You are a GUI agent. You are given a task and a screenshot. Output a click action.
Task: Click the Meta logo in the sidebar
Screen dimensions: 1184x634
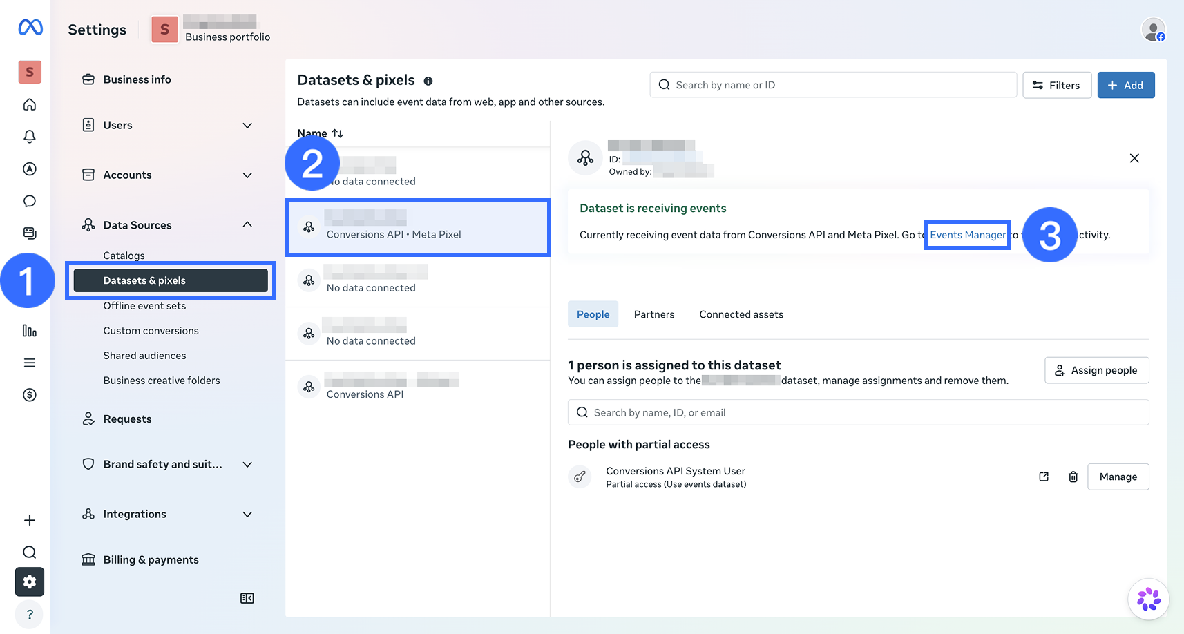tap(30, 28)
